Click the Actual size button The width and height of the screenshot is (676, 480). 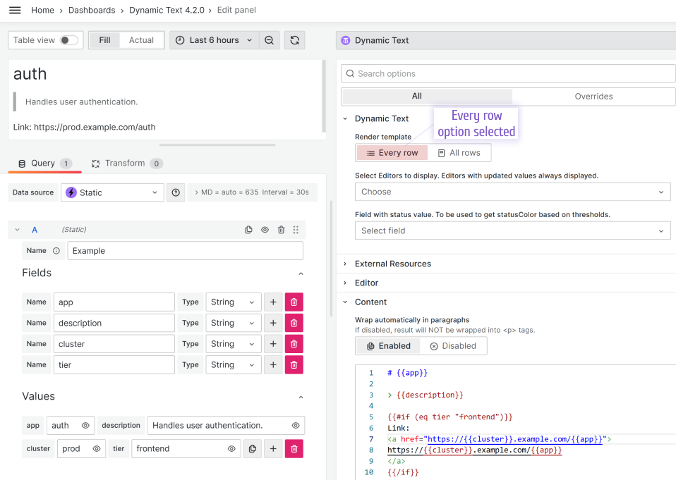pyautogui.click(x=140, y=40)
